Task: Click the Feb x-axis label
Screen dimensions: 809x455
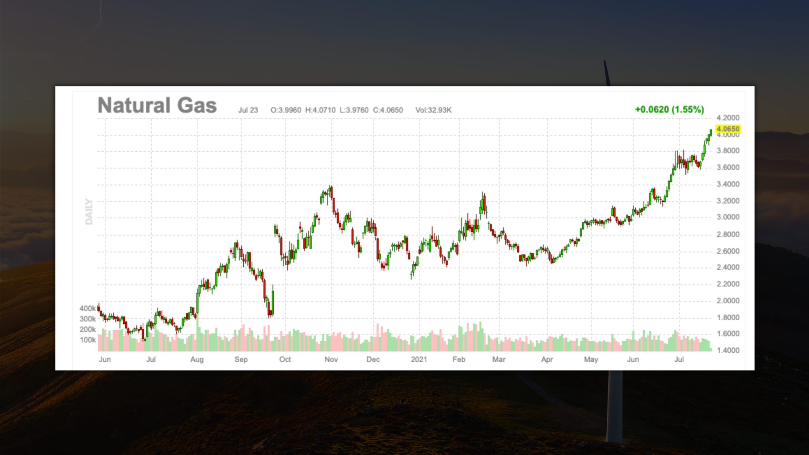Action: pyautogui.click(x=459, y=359)
